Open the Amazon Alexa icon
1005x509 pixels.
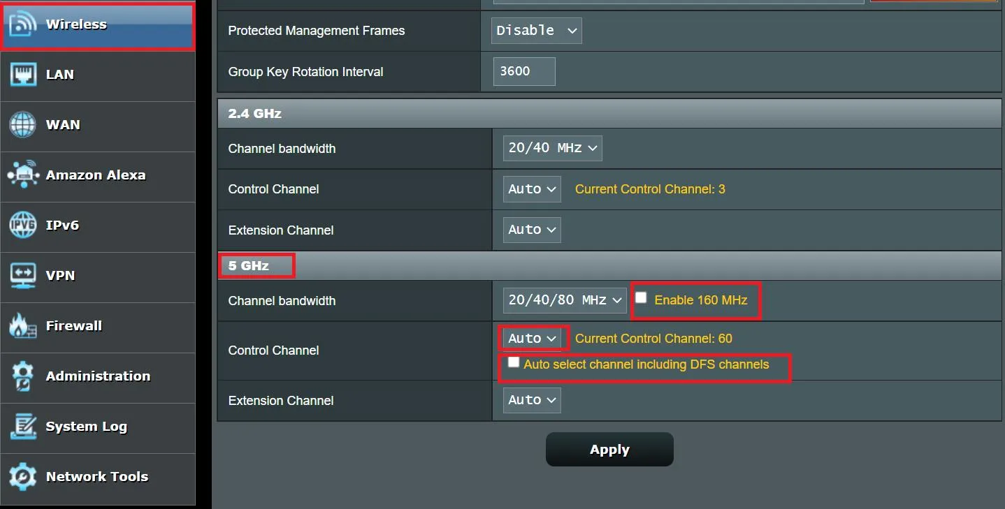(x=22, y=175)
